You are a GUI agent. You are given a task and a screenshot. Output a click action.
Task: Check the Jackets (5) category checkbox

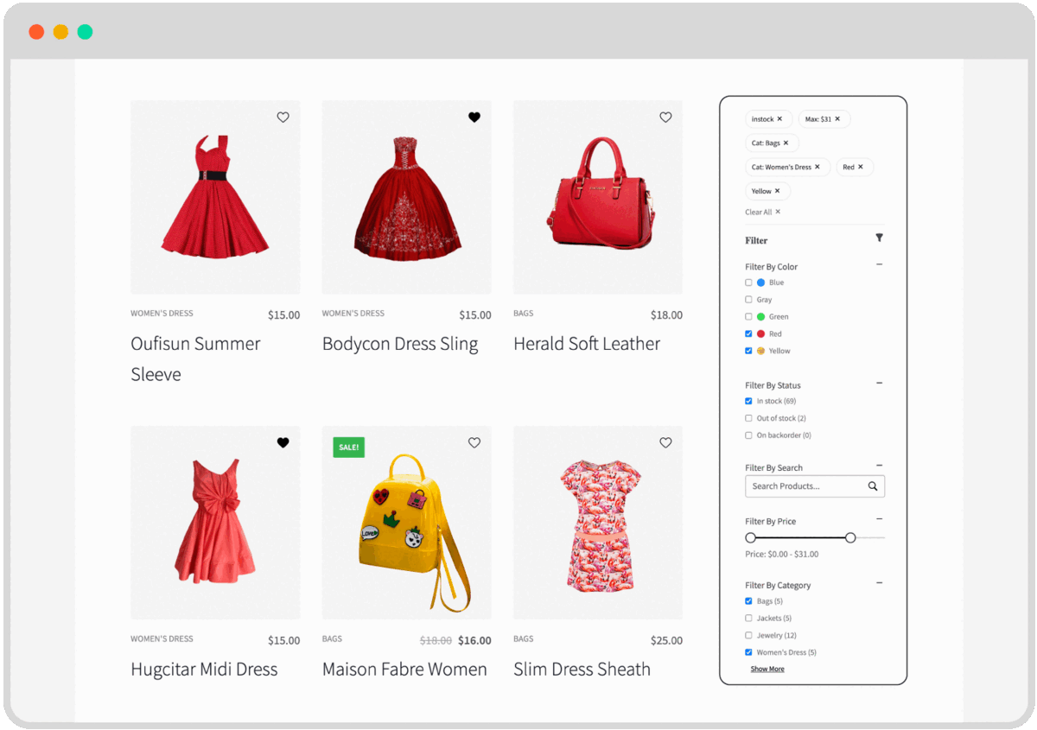[748, 619]
